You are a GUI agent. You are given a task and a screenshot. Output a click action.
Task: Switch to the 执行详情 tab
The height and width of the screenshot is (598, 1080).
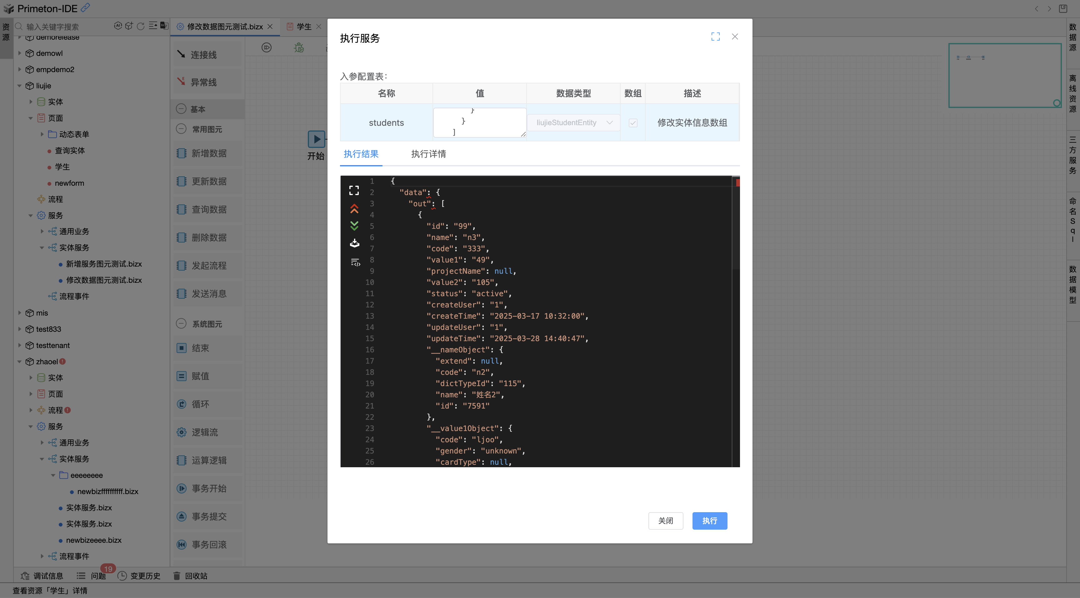[428, 154]
